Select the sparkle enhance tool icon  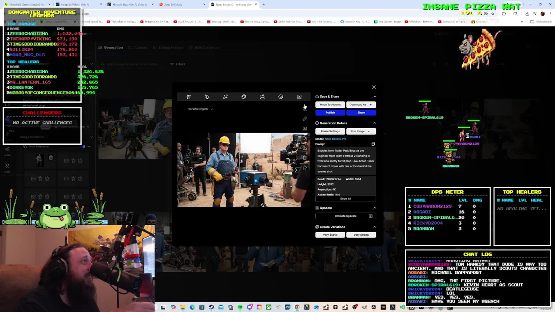click(x=225, y=97)
